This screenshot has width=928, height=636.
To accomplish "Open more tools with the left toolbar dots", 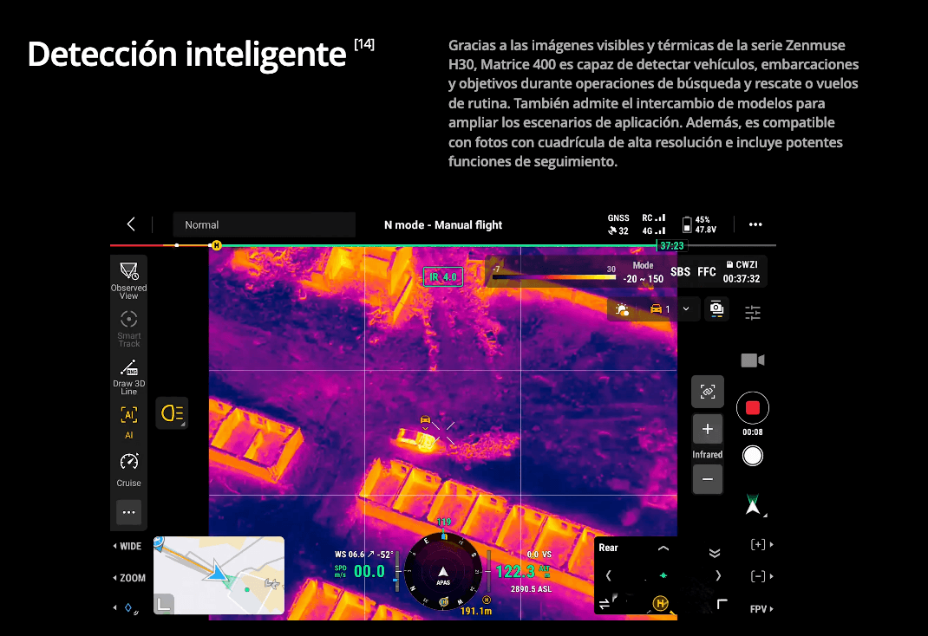I will (128, 512).
